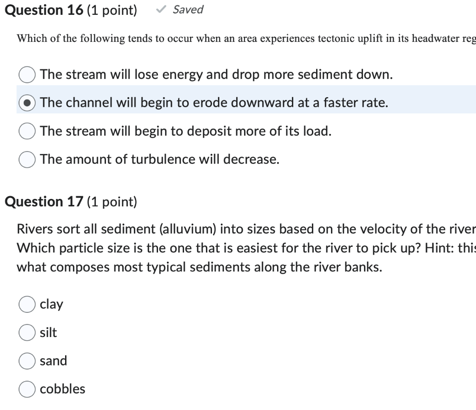The height and width of the screenshot is (410, 476).
Task: Select 'The channel will begin to erode downward' option
Action: 27,103
